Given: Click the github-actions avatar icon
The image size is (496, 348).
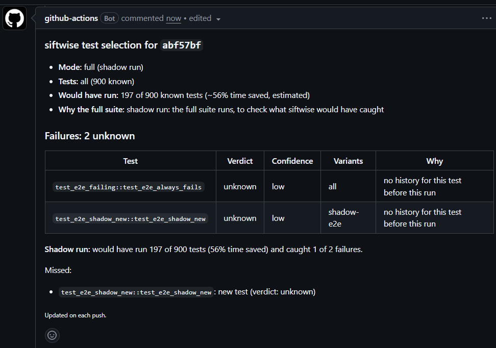Looking at the screenshot, I should [x=15, y=18].
